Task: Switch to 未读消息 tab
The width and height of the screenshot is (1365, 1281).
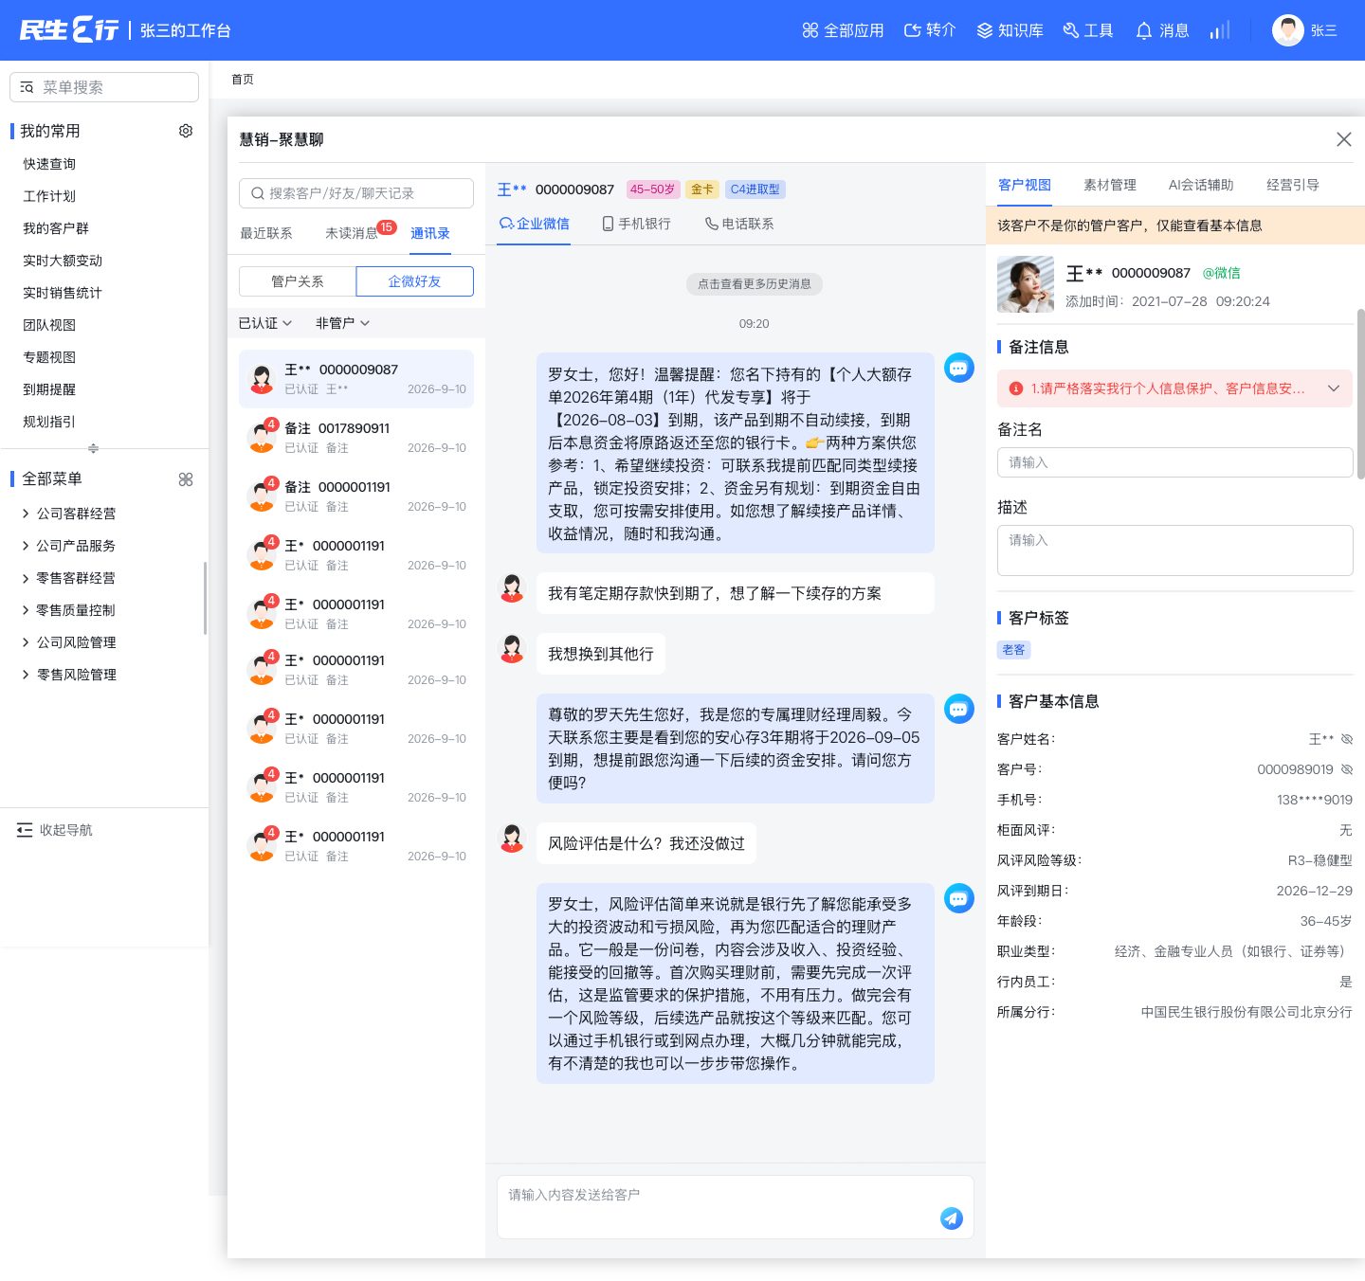Action: pyautogui.click(x=352, y=233)
